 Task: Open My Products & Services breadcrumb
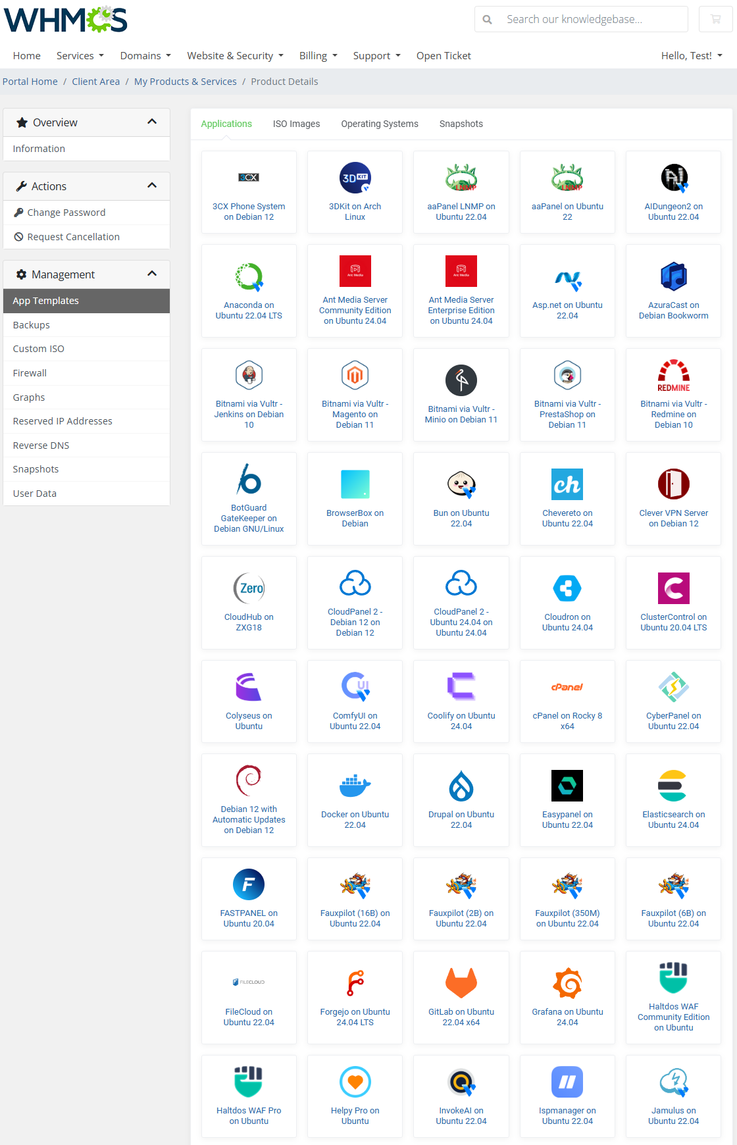point(186,82)
